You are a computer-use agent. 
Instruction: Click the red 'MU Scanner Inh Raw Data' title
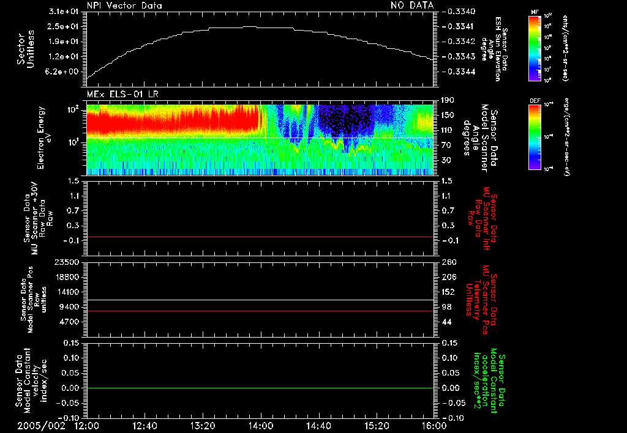pos(482,218)
